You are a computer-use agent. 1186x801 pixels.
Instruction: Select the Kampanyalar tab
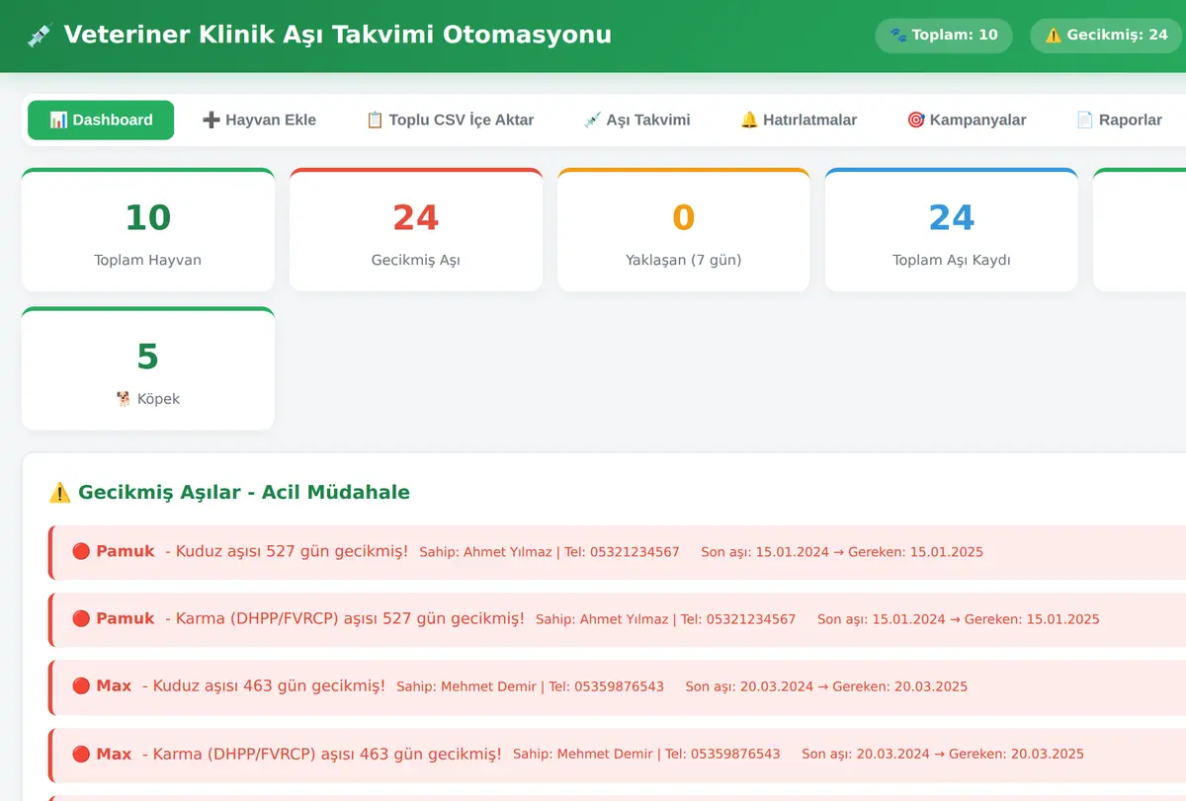(967, 120)
